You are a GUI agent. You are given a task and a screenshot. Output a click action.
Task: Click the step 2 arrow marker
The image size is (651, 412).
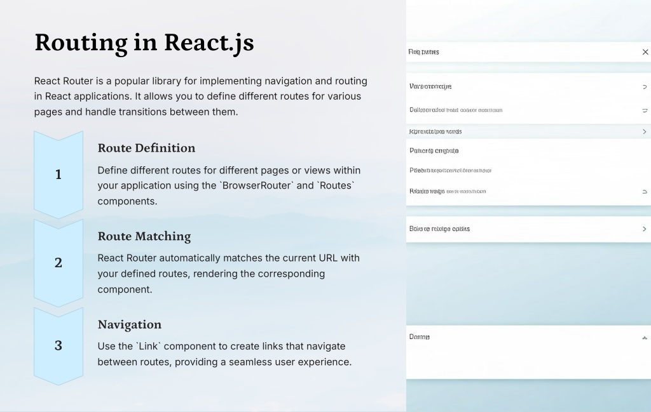pyautogui.click(x=58, y=263)
